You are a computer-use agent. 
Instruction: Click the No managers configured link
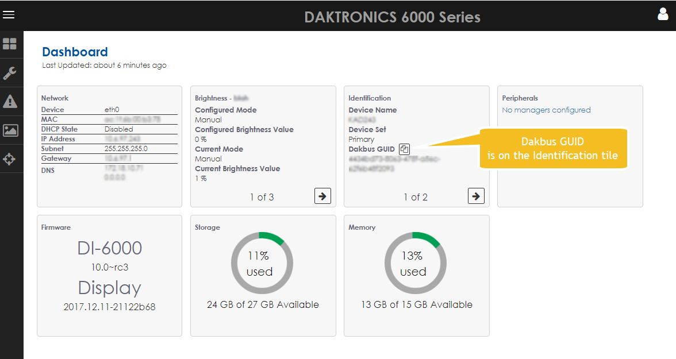coord(546,110)
